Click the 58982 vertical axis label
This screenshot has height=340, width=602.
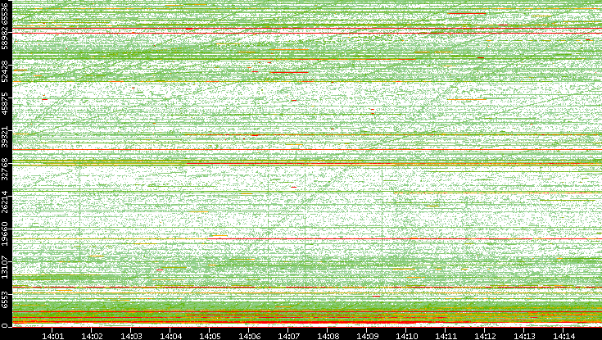tap(5, 39)
